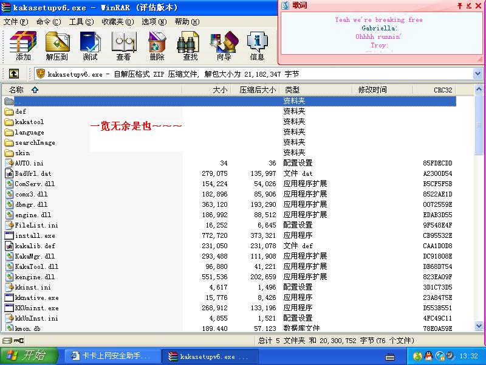Click the Start (开始) button
The image size is (486, 365).
pyautogui.click(x=29, y=356)
